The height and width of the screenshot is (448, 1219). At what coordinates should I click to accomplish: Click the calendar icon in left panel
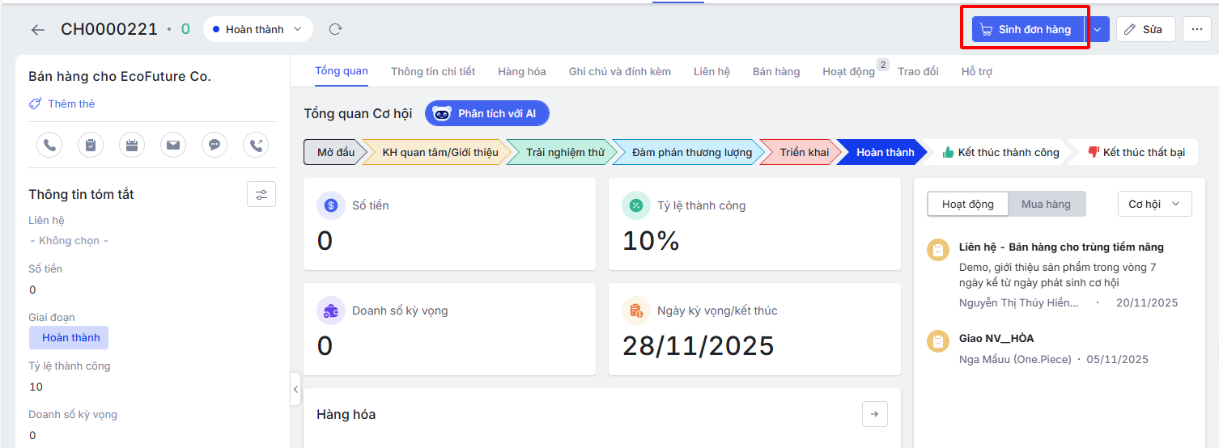click(132, 145)
